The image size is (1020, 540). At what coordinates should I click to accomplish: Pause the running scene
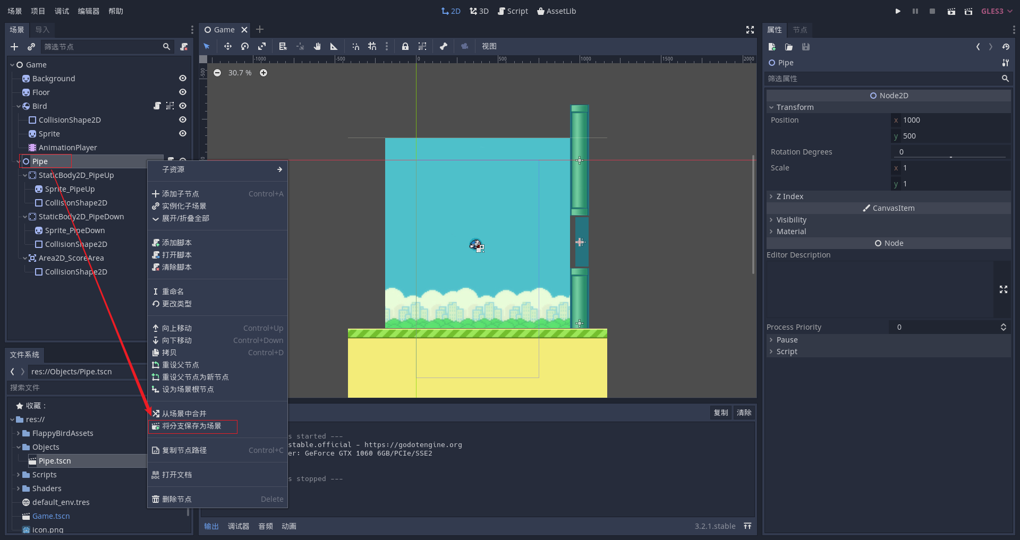(915, 11)
